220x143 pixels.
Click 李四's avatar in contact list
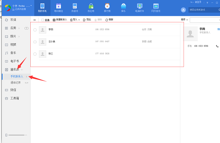[43, 30]
